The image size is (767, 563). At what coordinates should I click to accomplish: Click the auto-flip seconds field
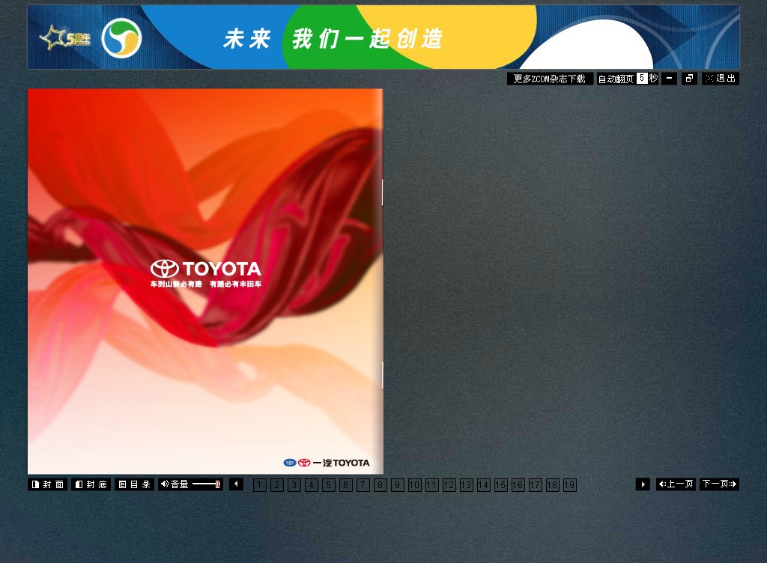click(x=642, y=78)
